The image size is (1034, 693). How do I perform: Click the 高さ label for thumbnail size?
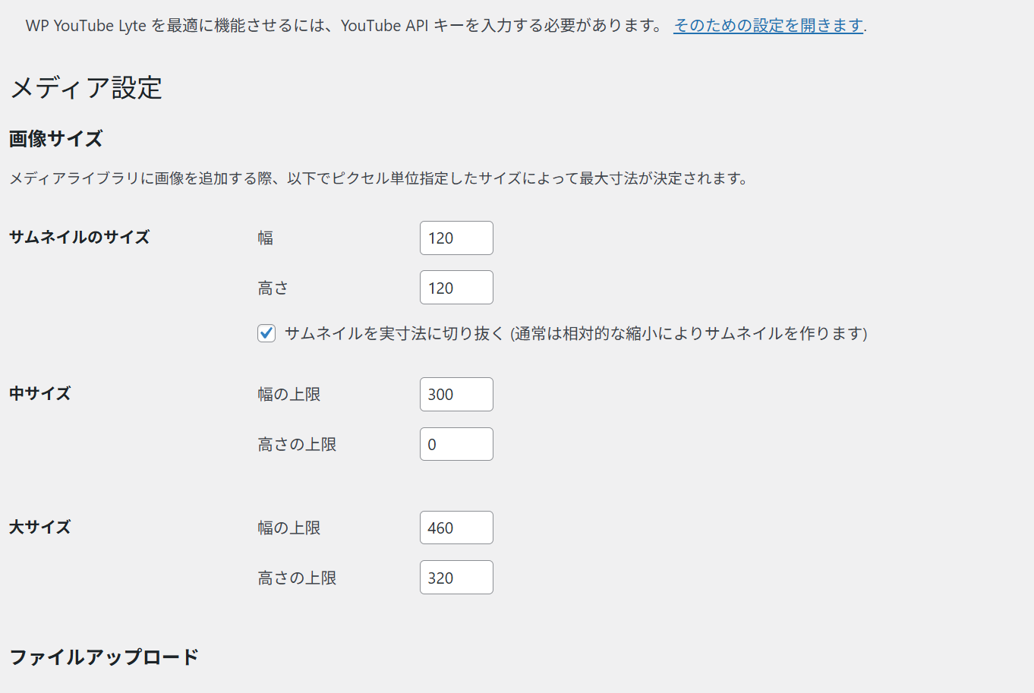pyautogui.click(x=273, y=288)
